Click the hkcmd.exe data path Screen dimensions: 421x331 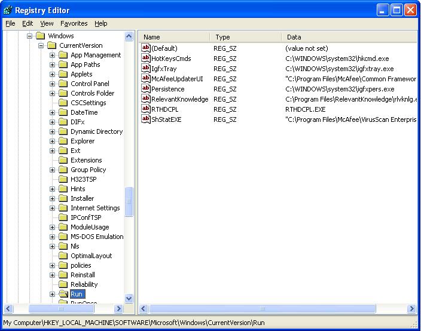[337, 59]
